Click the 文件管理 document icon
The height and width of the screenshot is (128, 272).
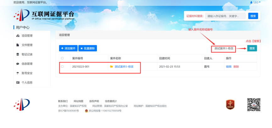tap(18, 45)
